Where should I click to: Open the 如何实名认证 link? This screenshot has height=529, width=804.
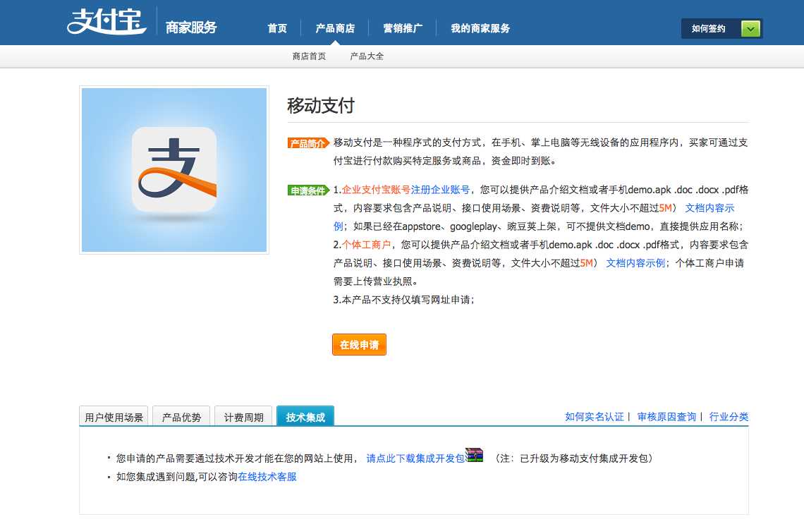(x=595, y=417)
